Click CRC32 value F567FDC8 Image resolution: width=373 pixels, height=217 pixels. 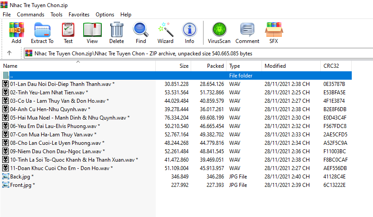pyautogui.click(x=335, y=126)
